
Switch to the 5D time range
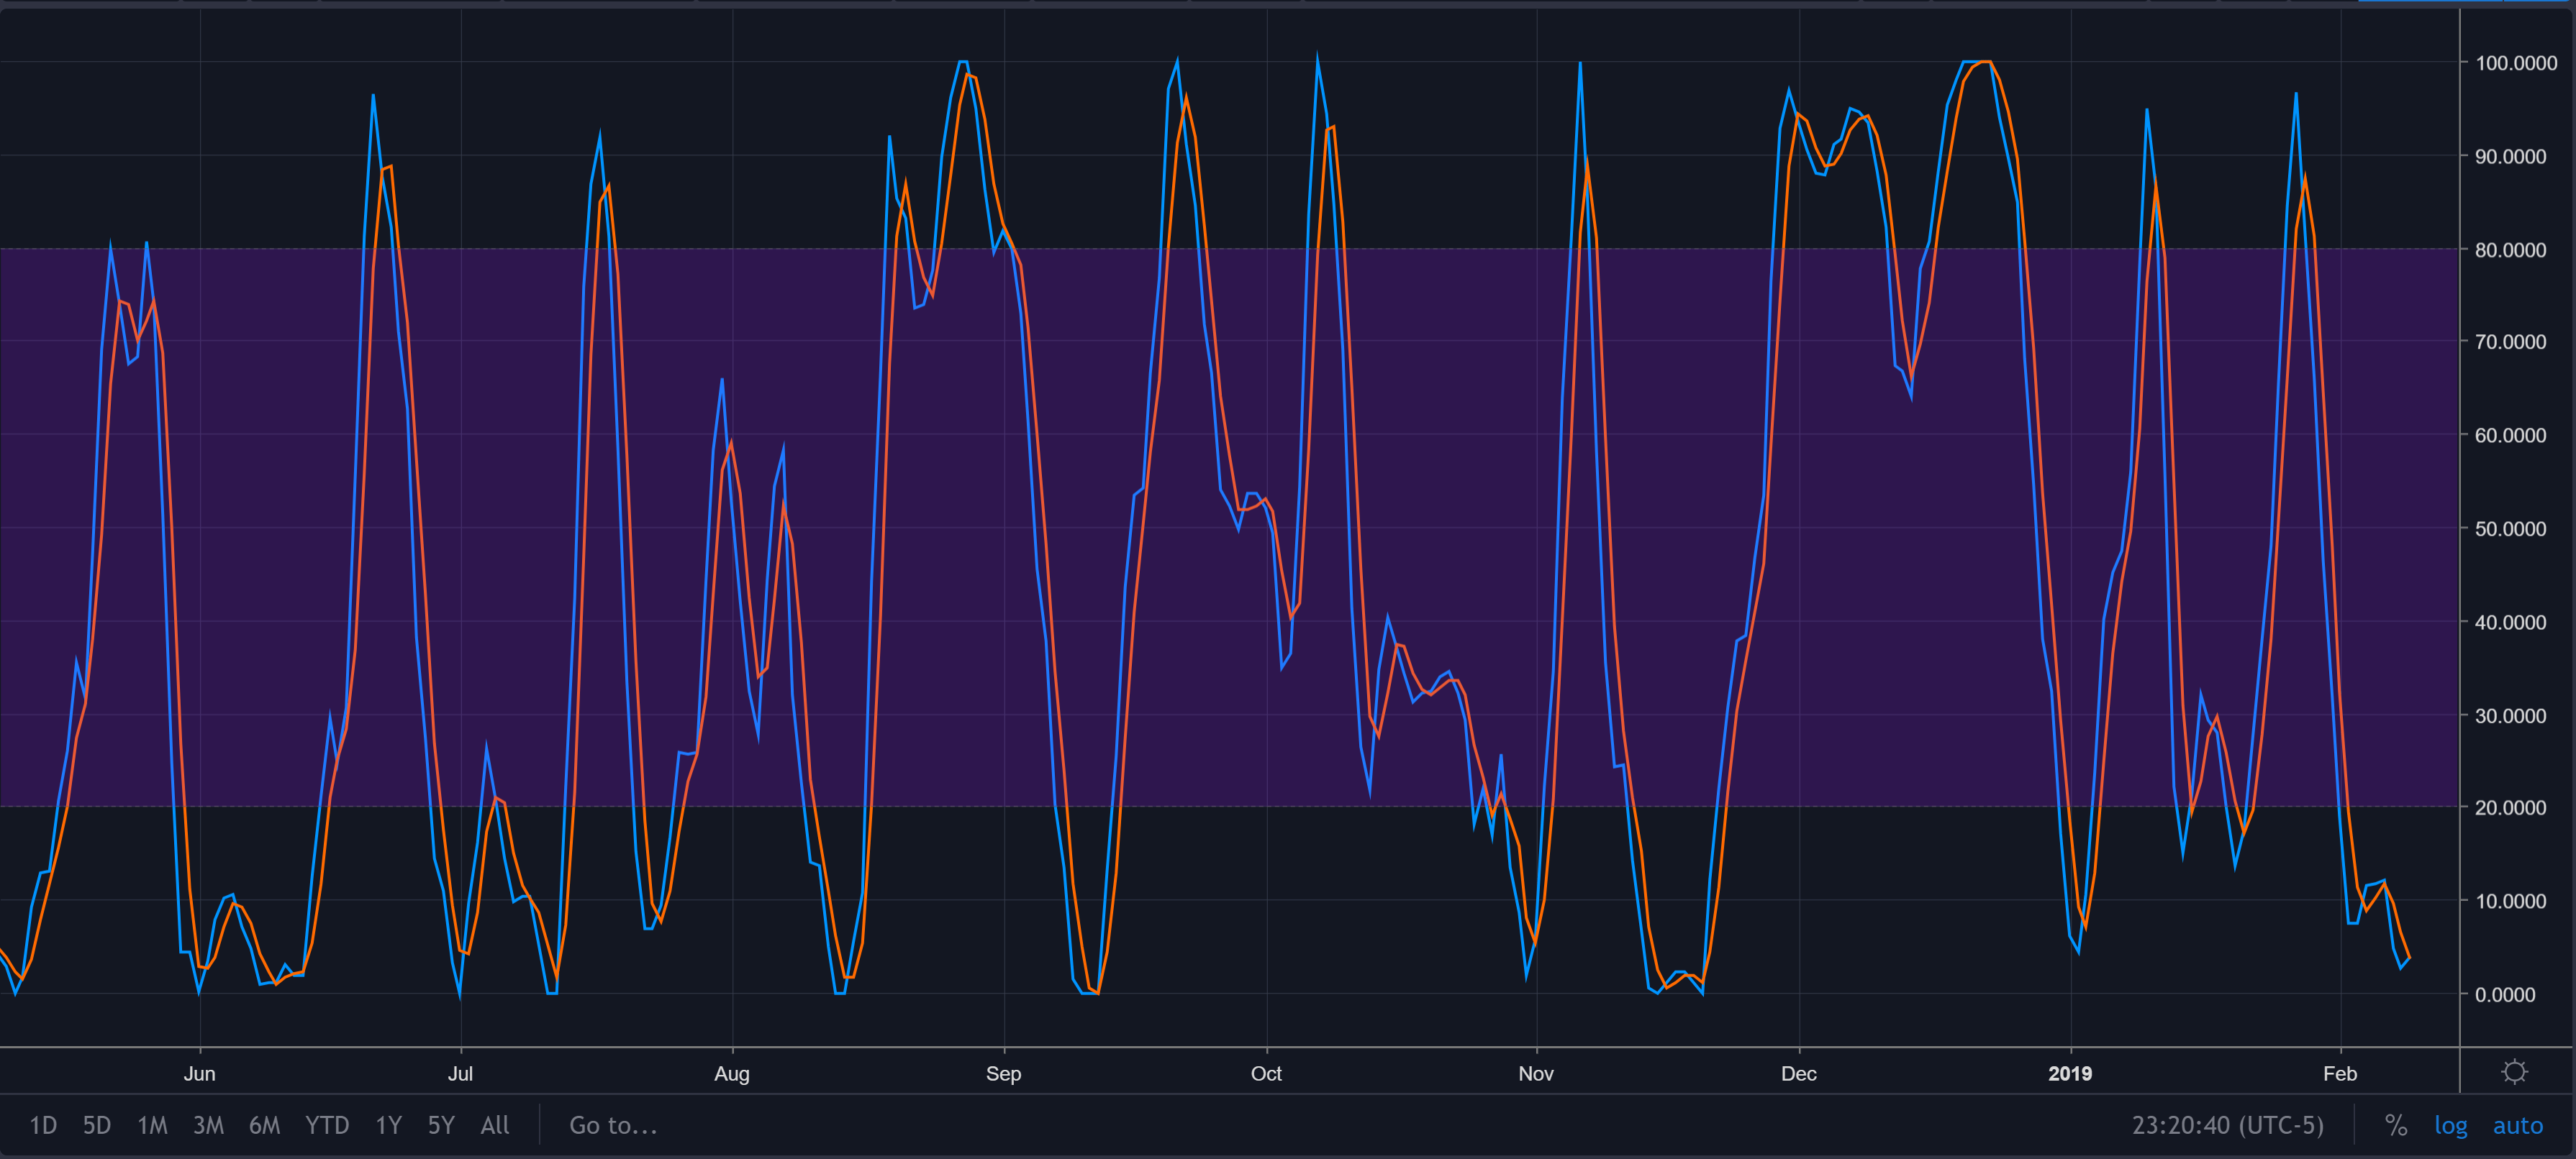[97, 1124]
